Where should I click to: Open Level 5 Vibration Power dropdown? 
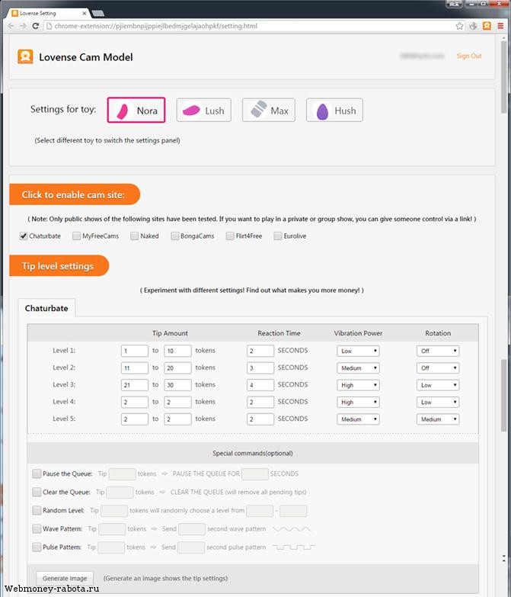(358, 419)
